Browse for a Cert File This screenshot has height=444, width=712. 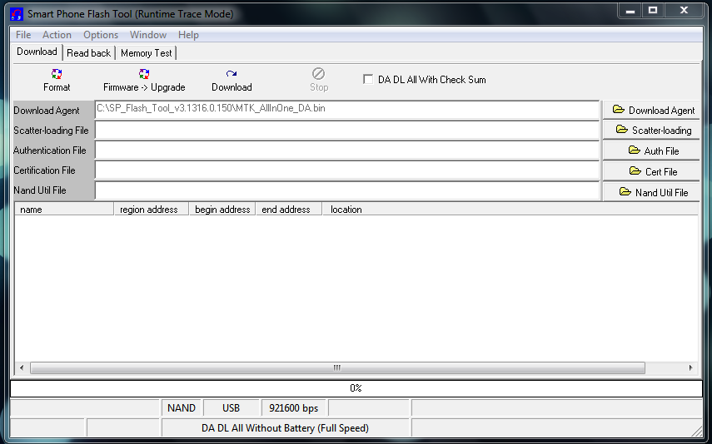click(651, 171)
